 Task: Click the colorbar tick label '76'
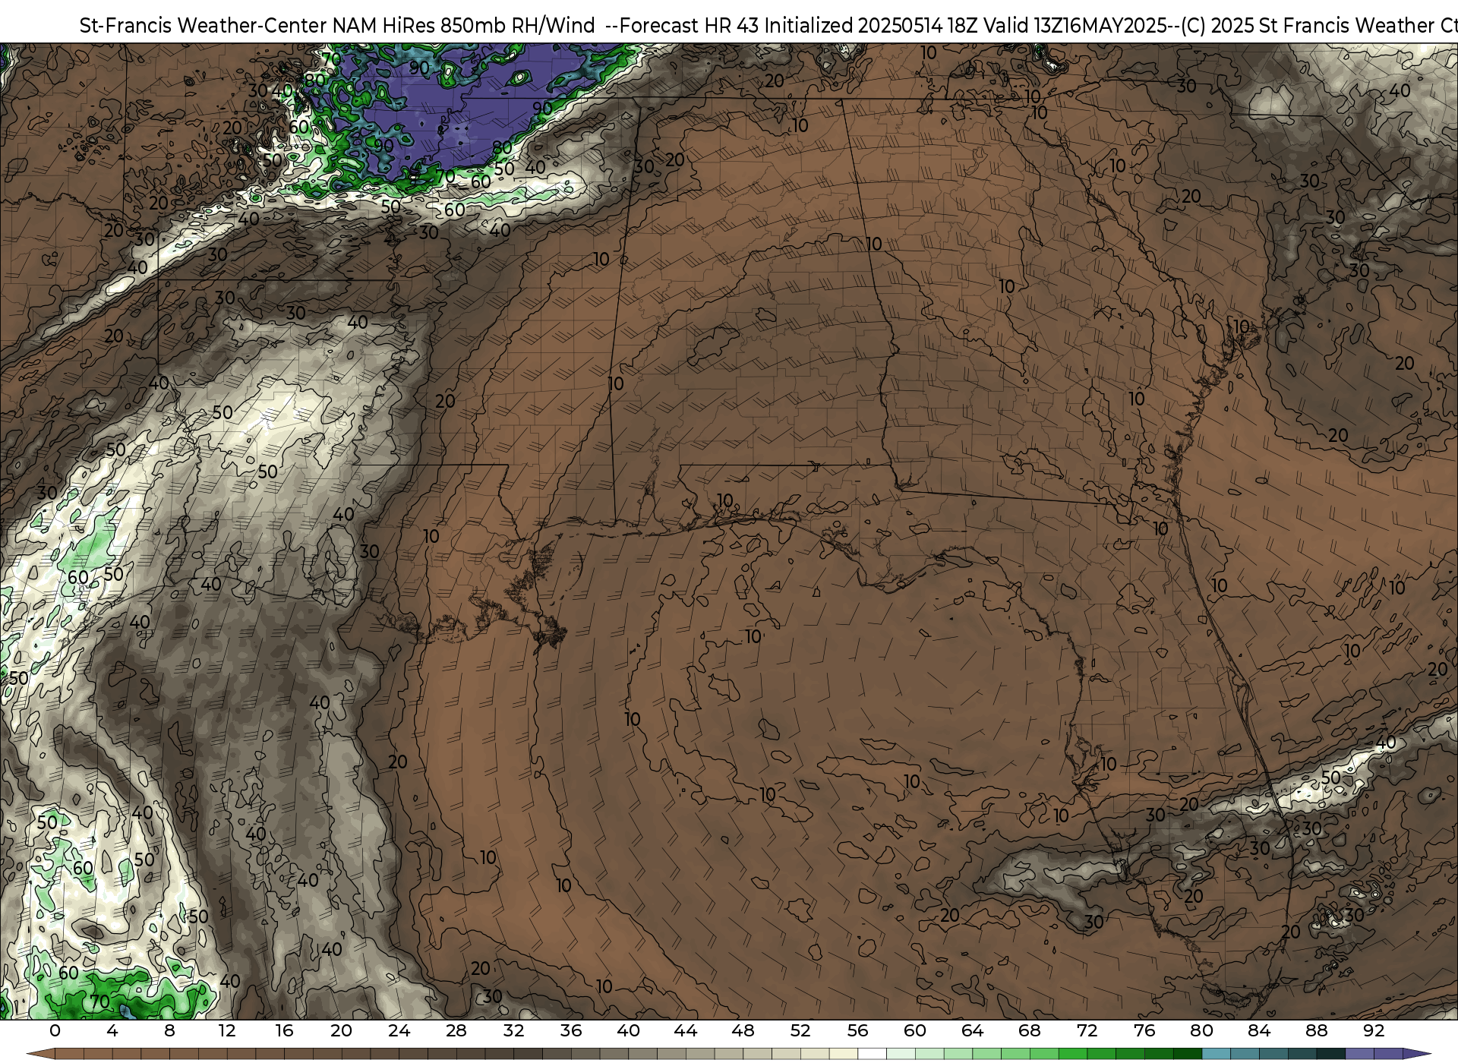pos(1144,1030)
